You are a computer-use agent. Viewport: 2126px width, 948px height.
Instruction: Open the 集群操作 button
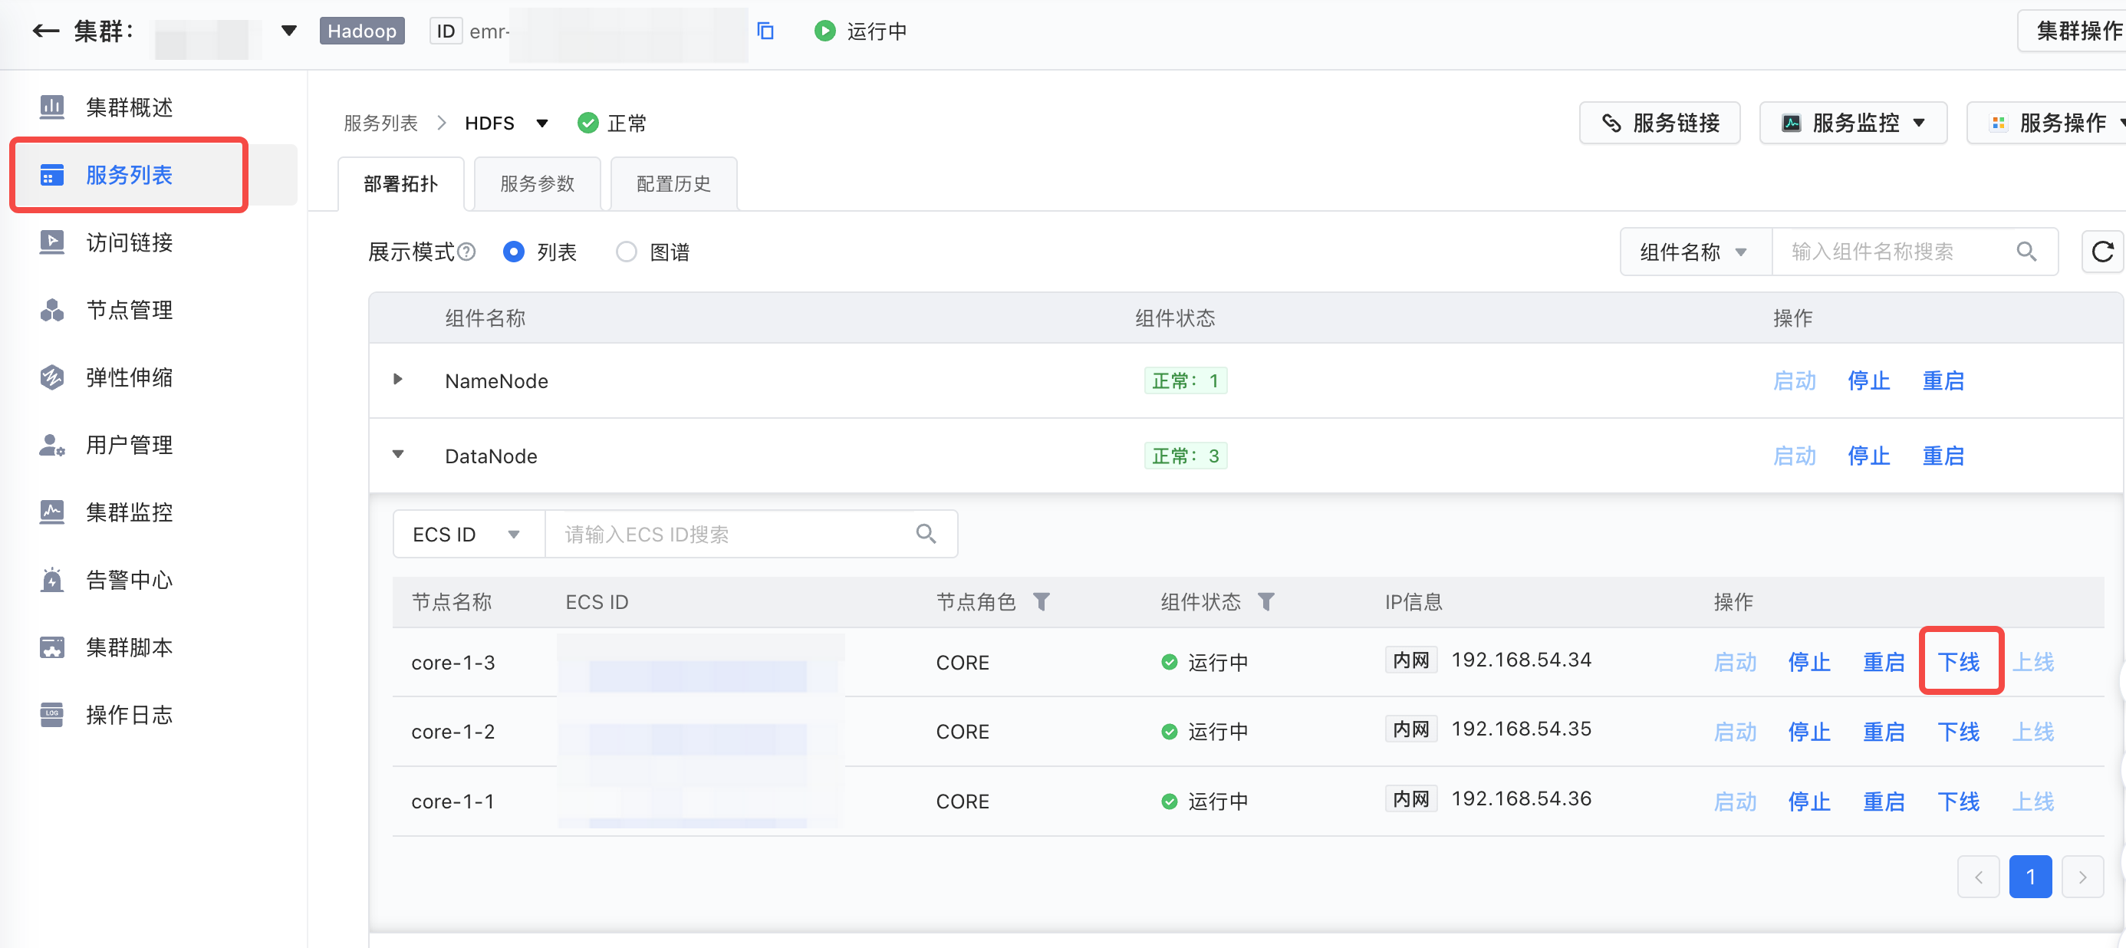[x=2072, y=31]
